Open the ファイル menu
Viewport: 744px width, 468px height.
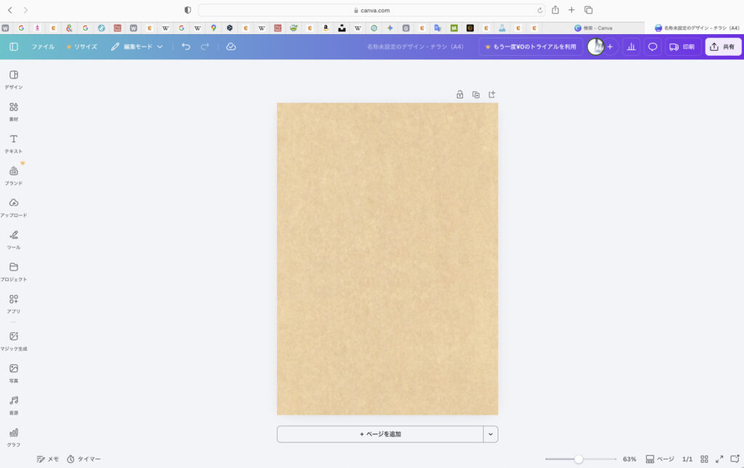pos(43,46)
